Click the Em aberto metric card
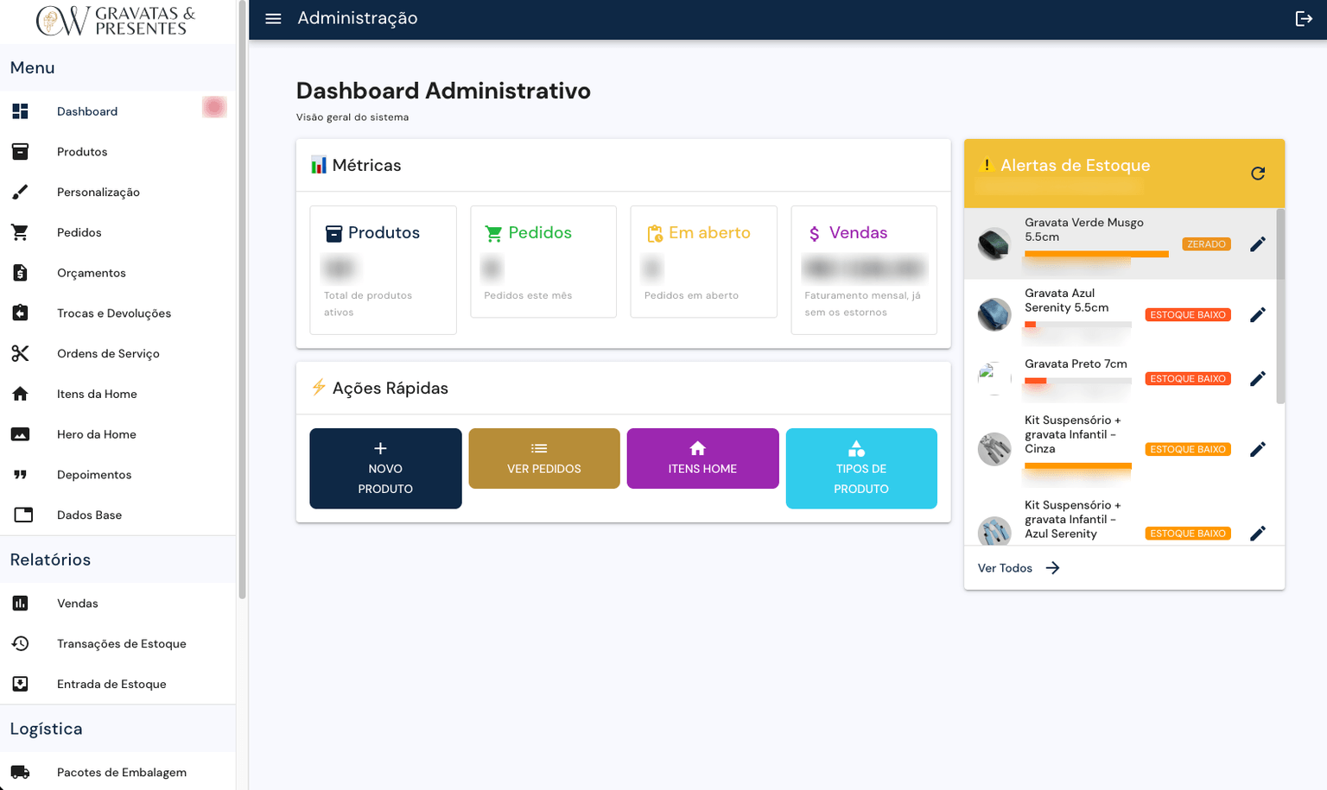The image size is (1327, 790). [703, 262]
